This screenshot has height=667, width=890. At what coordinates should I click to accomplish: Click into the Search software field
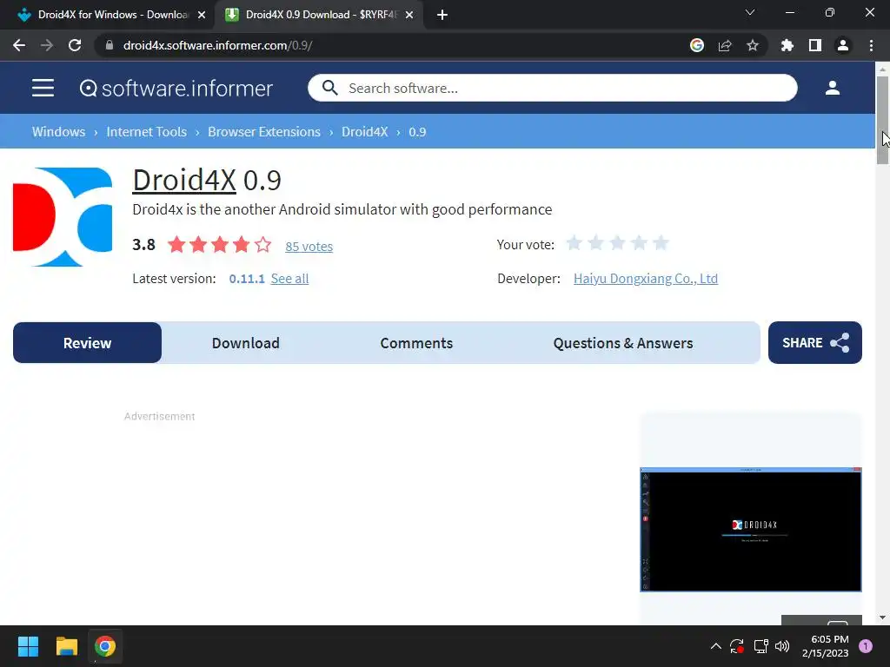552,88
